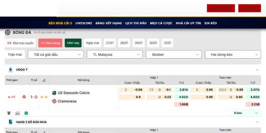Click the US Sassuolo Calcio team crest
266x133 pixels.
54,93
